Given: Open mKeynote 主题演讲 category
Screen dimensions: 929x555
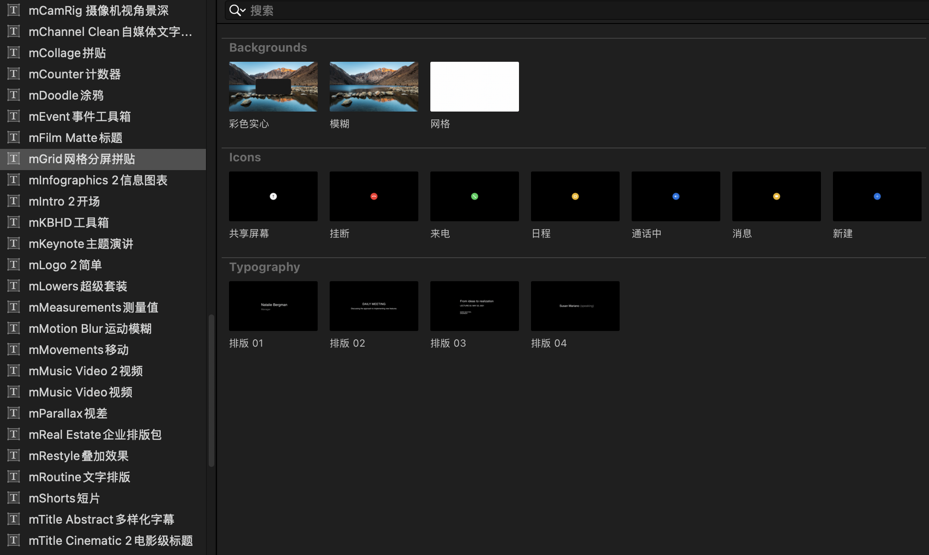Looking at the screenshot, I should tap(103, 243).
